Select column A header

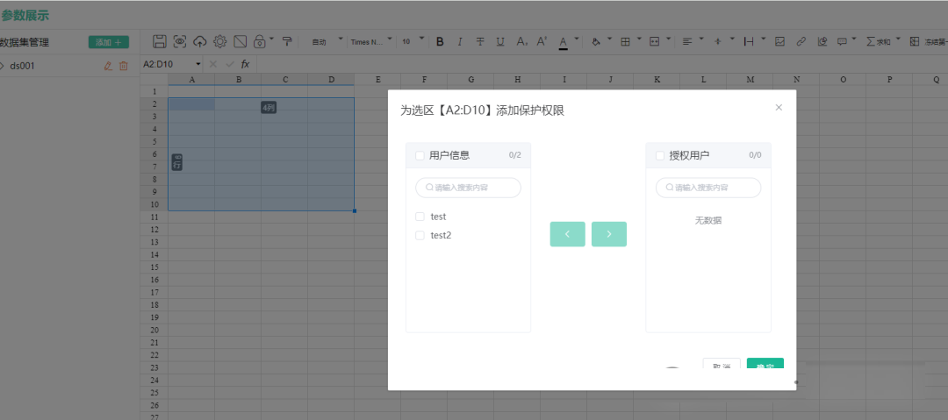(191, 80)
